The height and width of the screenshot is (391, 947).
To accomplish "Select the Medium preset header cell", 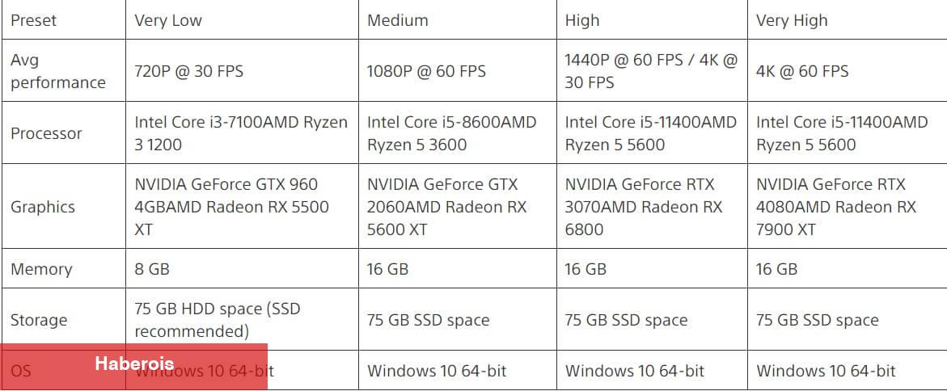I will pos(458,20).
